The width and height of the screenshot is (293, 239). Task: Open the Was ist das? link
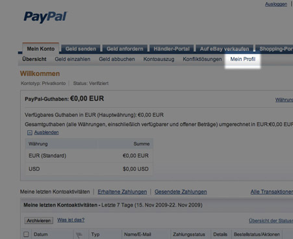coord(71,220)
